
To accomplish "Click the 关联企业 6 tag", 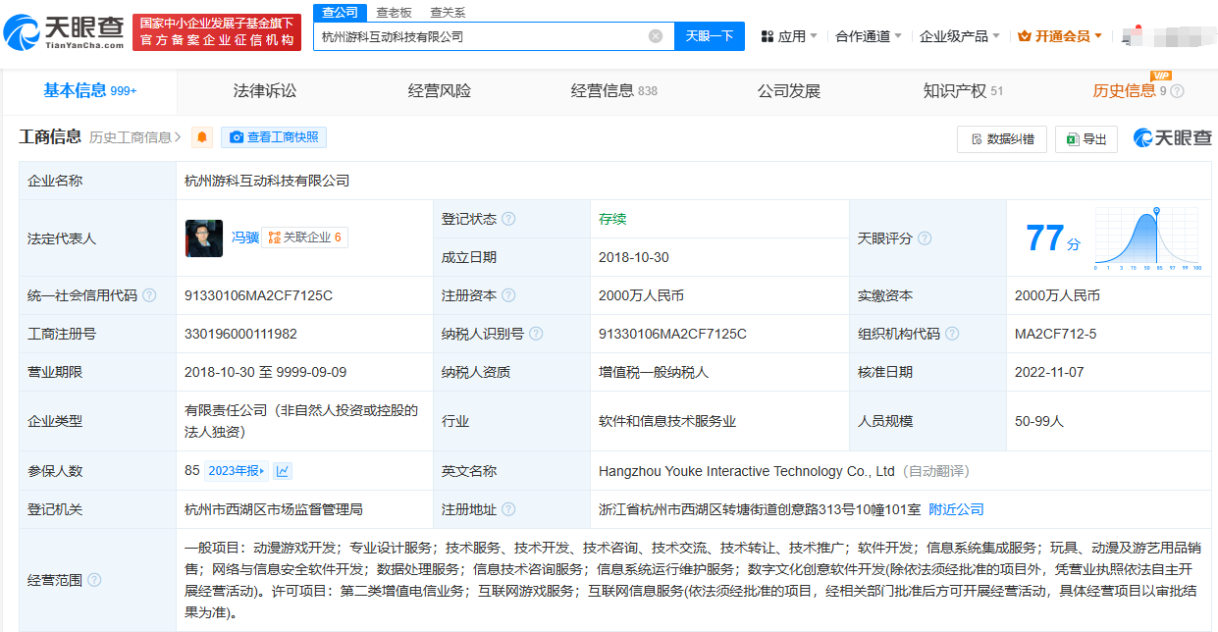I will 305,237.
